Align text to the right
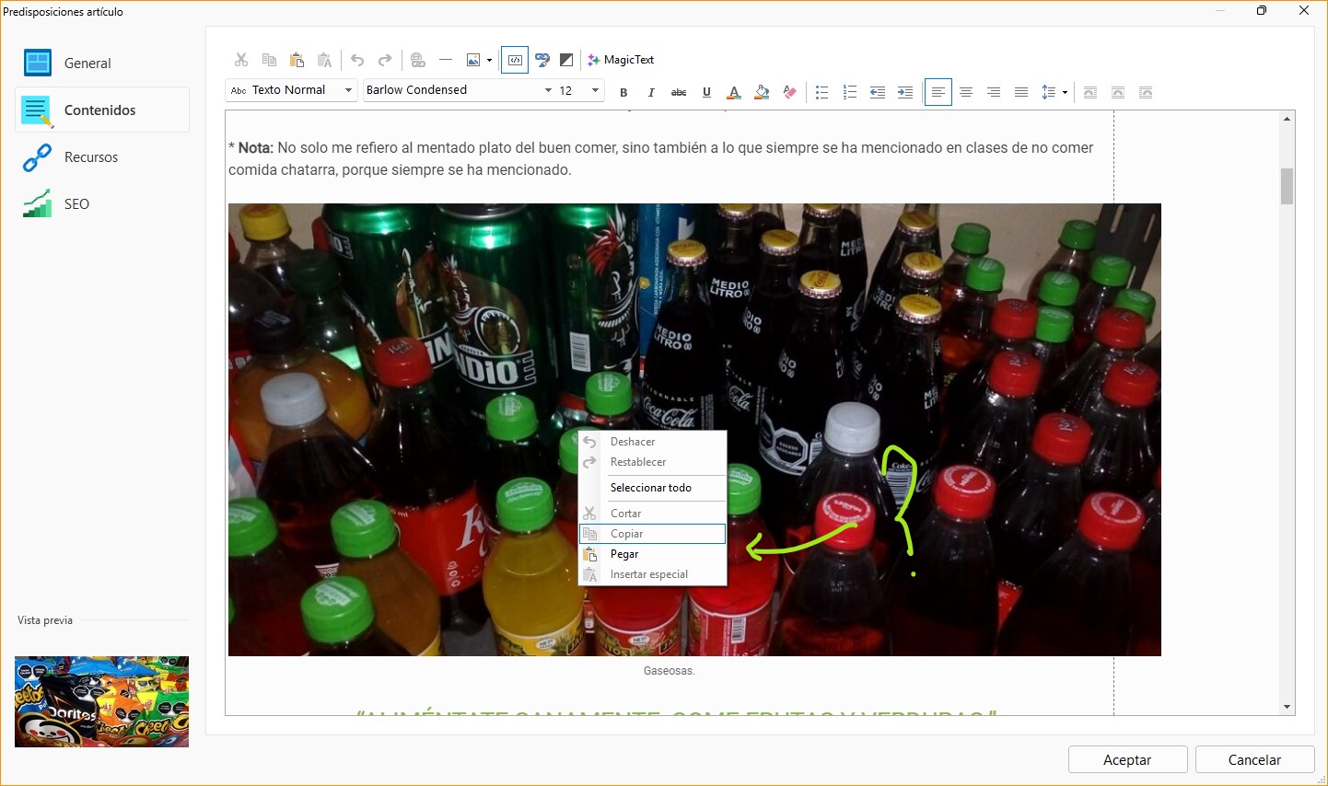 click(994, 92)
